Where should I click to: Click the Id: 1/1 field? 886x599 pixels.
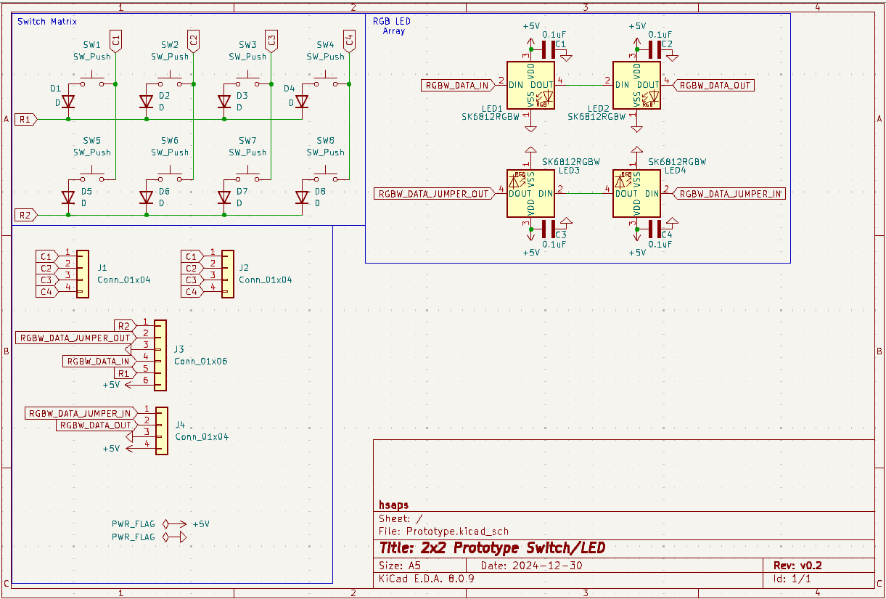792,579
